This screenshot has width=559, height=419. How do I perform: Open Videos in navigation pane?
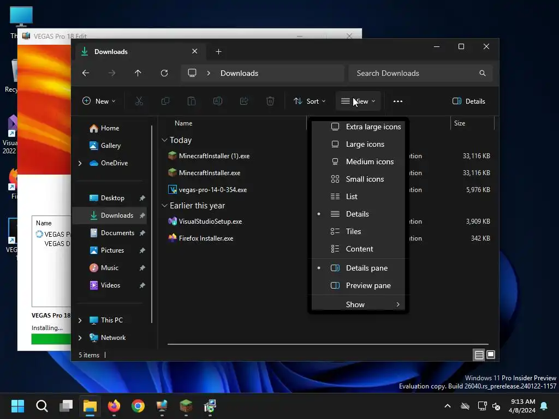[110, 285]
